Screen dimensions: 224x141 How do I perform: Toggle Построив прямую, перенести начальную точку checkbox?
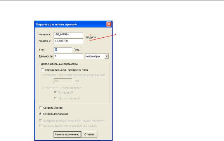(40, 121)
